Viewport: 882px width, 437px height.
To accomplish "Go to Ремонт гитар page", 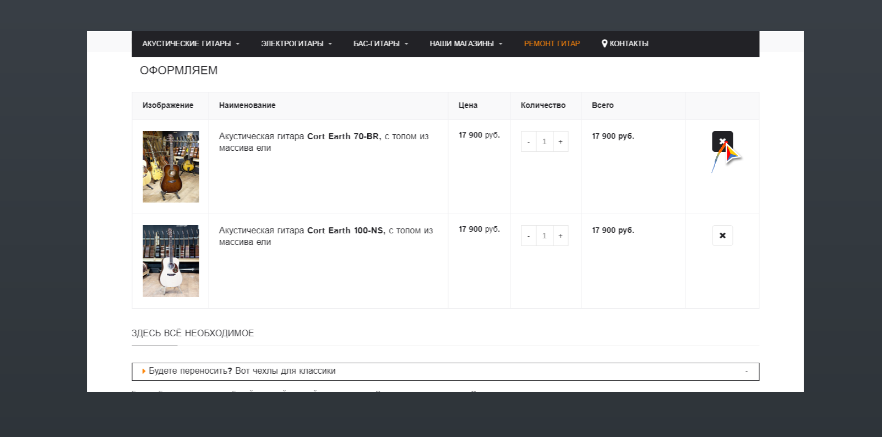I will 552,43.
